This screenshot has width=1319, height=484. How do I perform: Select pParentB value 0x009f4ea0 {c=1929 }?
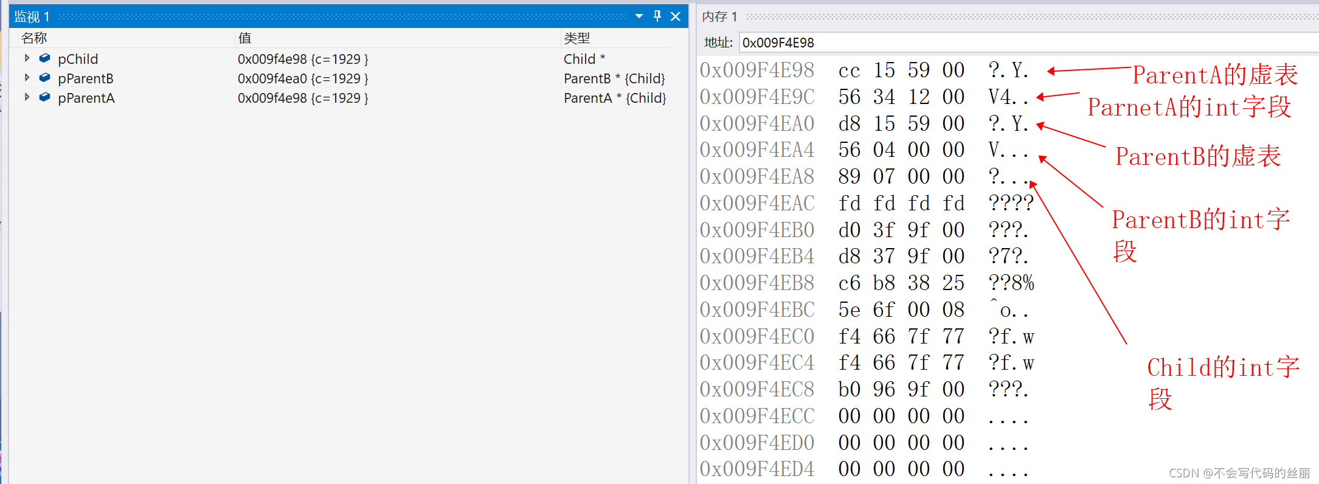point(303,78)
